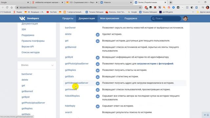Reload the page
The width and height of the screenshot is (210, 118).
(x=7, y=8)
